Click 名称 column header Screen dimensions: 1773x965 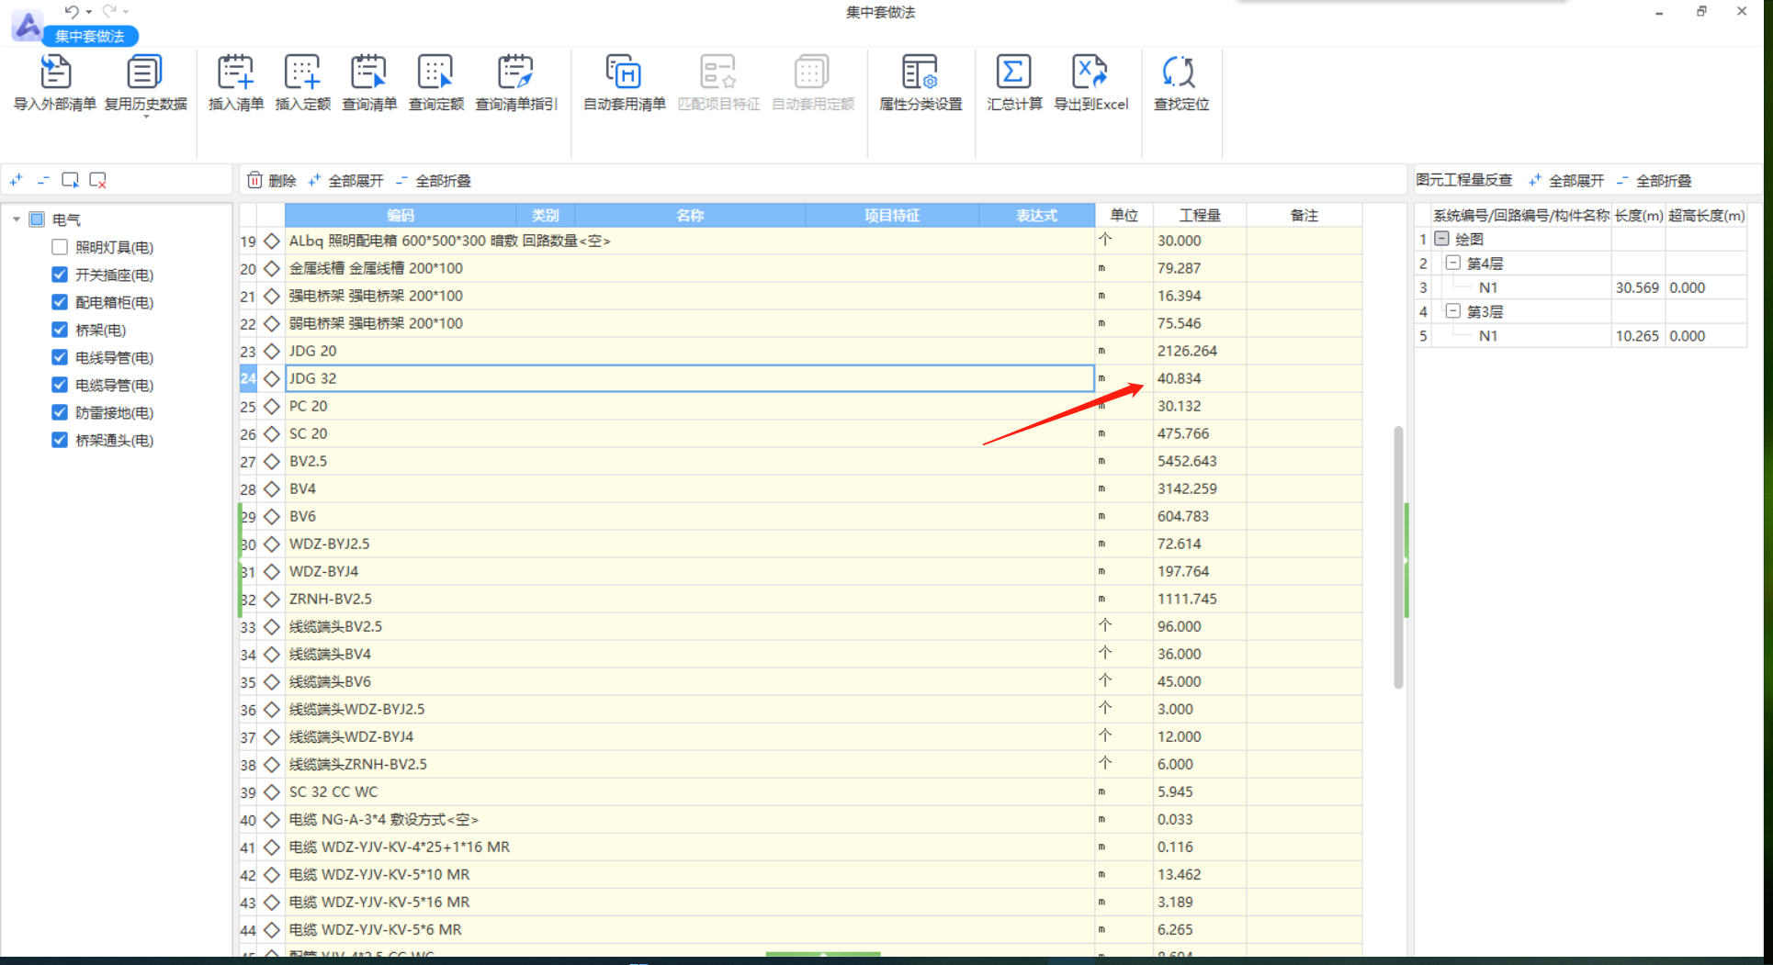(x=690, y=215)
